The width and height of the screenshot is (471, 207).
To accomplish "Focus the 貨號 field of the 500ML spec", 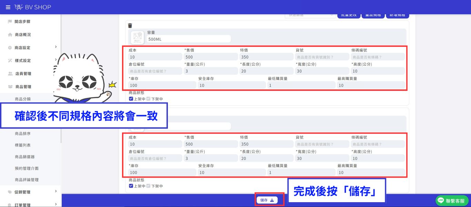I will pyautogui.click(x=322, y=57).
